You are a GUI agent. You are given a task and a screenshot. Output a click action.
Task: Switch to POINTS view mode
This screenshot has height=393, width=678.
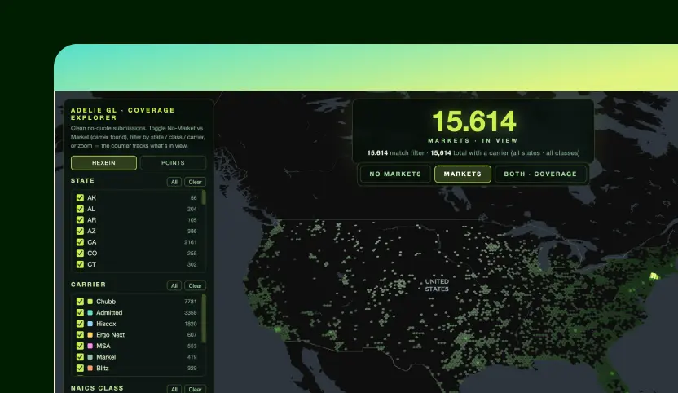pyautogui.click(x=173, y=163)
